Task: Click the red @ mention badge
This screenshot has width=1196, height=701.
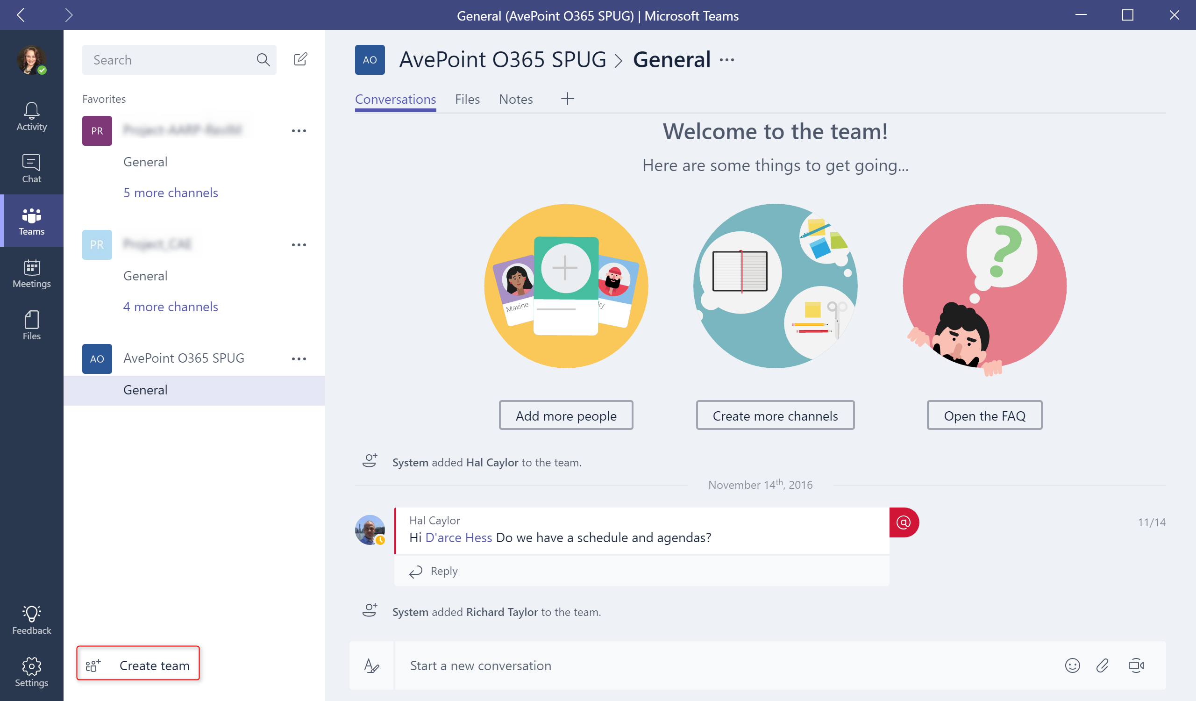Action: coord(903,522)
